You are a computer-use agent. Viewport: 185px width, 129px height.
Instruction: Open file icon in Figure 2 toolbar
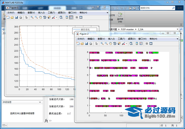coord(82,44)
